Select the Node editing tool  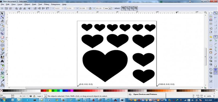tap(2, 17)
